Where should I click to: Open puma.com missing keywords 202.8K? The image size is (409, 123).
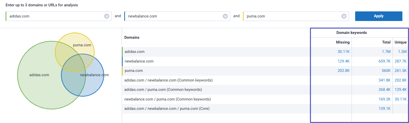pyautogui.click(x=343, y=71)
